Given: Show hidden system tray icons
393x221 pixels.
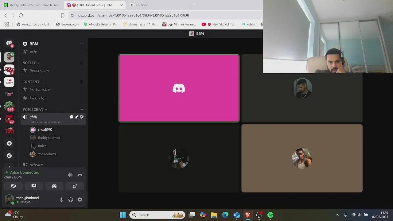Looking at the screenshot, I should click(337, 215).
